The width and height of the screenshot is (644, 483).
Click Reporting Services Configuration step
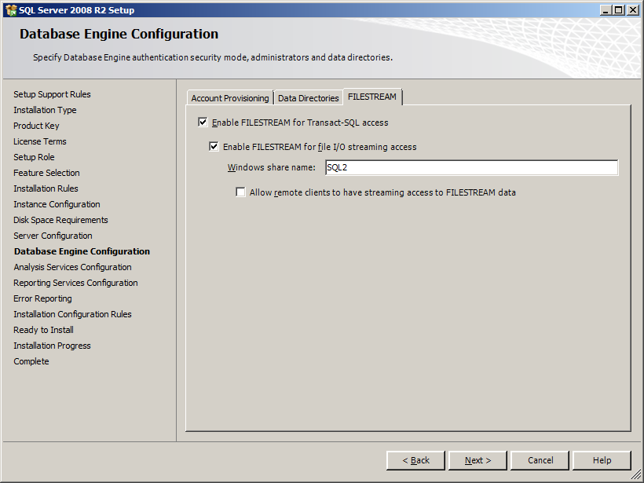point(75,283)
